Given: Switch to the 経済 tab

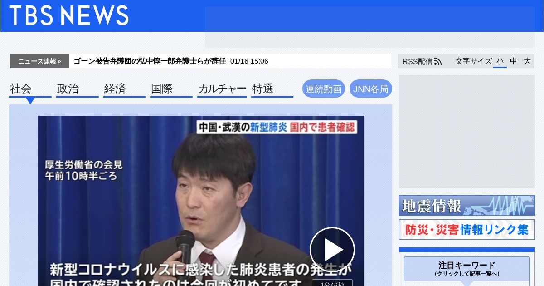Looking at the screenshot, I should [x=124, y=89].
